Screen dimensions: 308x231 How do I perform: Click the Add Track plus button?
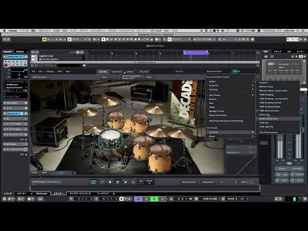[x=33, y=52]
